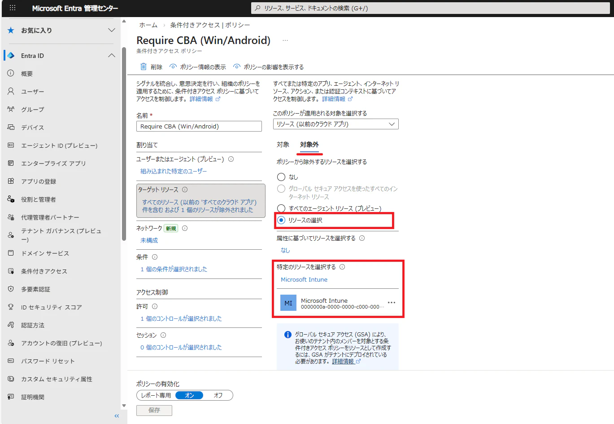Viewport: 614px width, 424px height.
Task: Open 組み込まれた特定のユーザー link
Action: 174,171
